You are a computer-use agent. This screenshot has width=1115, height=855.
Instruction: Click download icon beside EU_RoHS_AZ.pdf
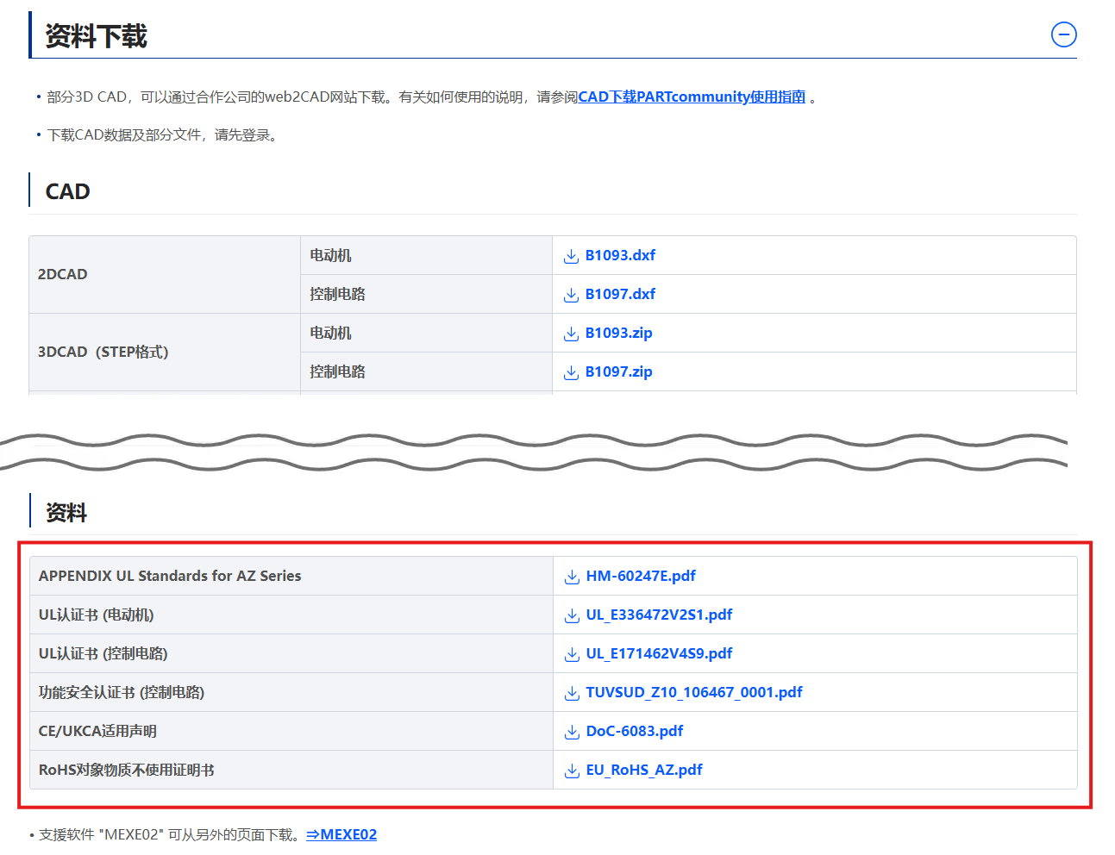pos(572,771)
